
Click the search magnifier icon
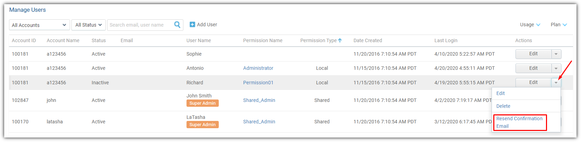click(177, 25)
